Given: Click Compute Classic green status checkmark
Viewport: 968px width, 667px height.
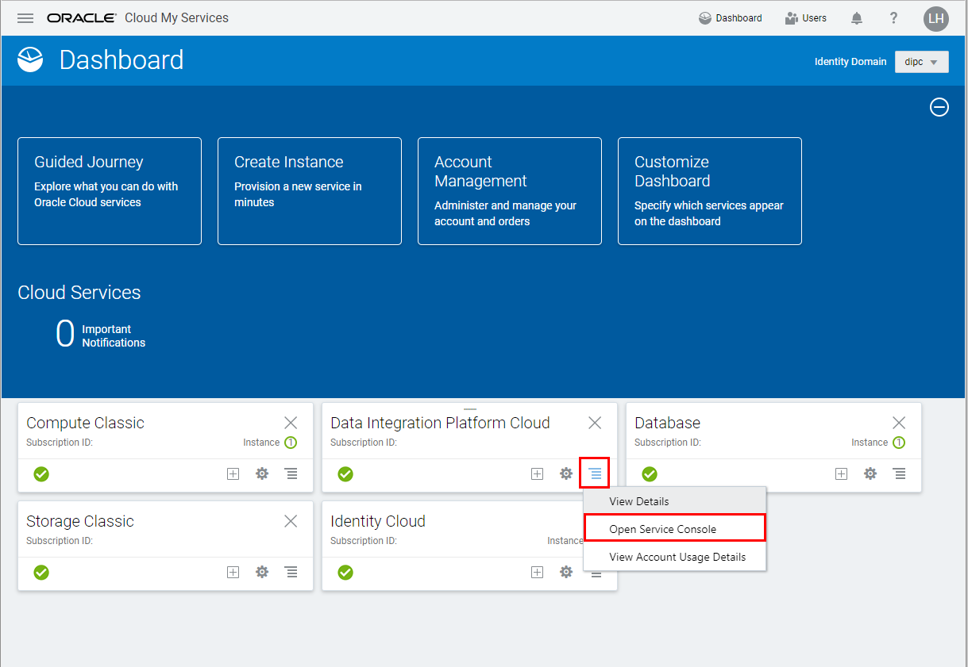Looking at the screenshot, I should (x=41, y=474).
